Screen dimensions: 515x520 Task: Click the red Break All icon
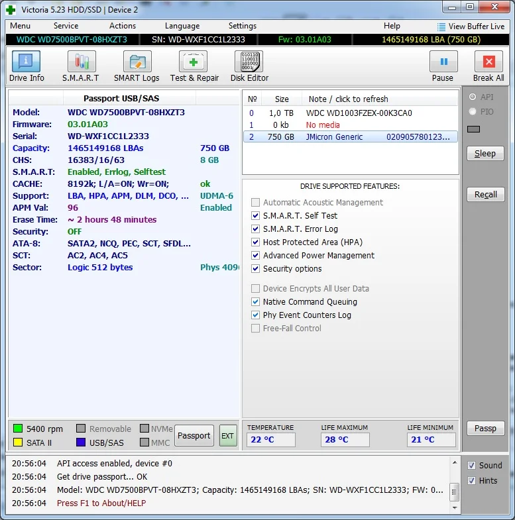pos(488,62)
